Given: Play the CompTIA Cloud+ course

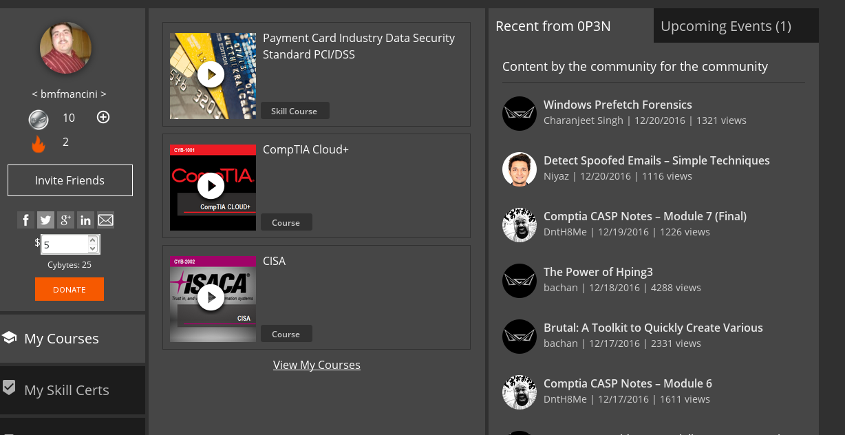Looking at the screenshot, I should pos(211,186).
